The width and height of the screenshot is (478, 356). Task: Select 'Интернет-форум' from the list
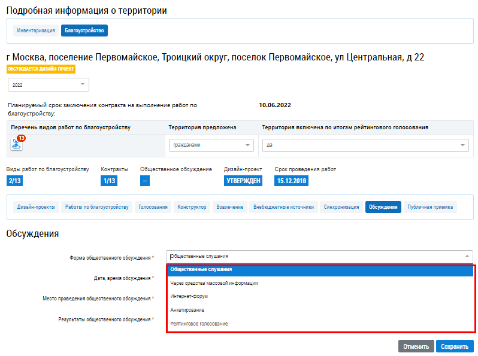pyautogui.click(x=189, y=296)
